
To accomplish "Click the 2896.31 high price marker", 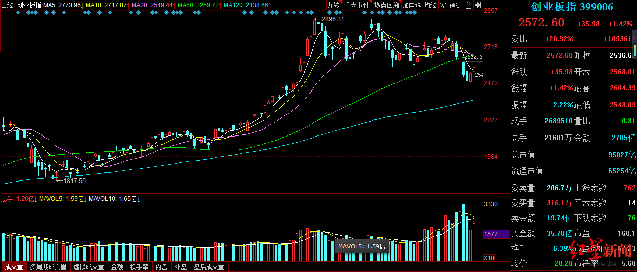I will [x=332, y=19].
